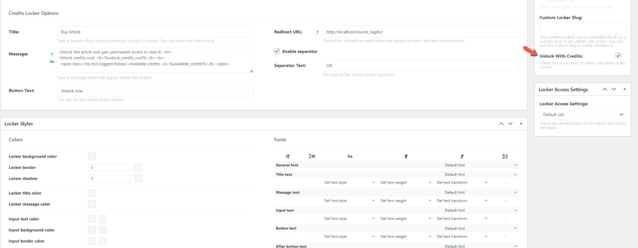
Task: Open the Message field help tooltip
Action: pos(52,54)
